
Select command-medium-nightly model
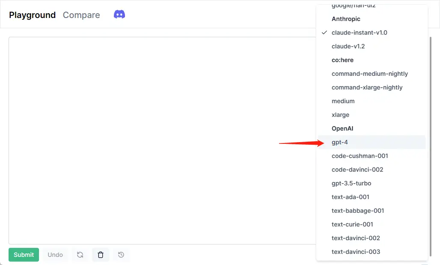[x=372, y=74]
